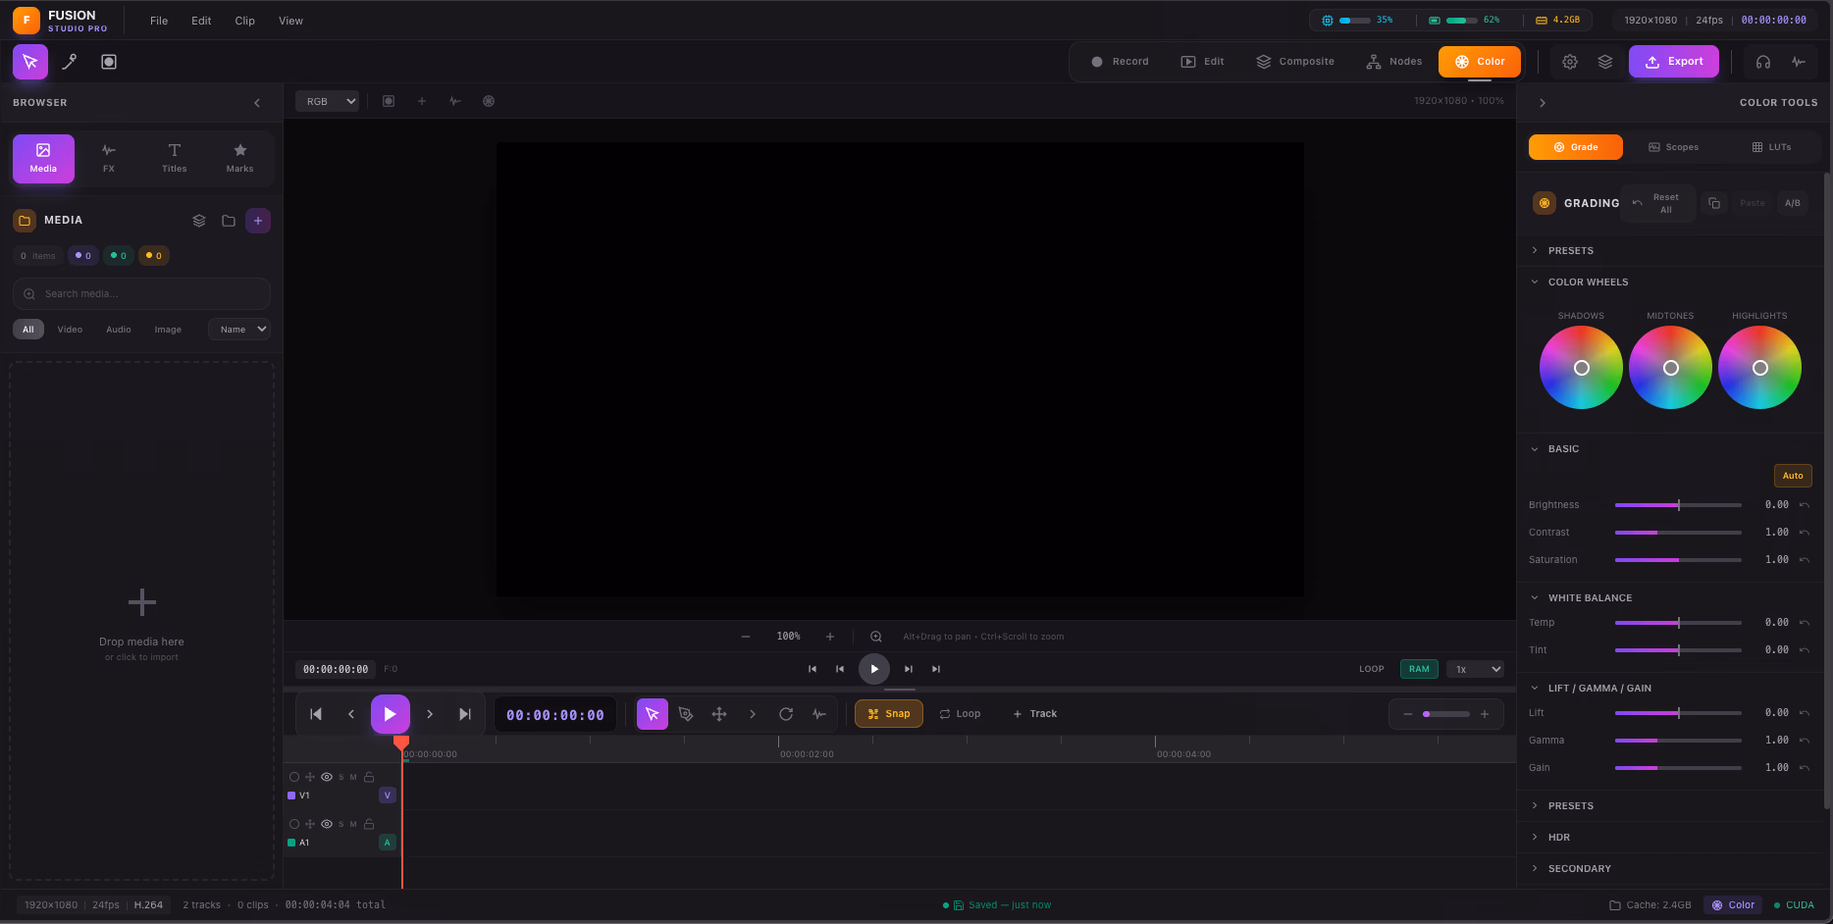Select the brush tool in top toolbar
Screen dimensions: 1833x924
coord(70,62)
